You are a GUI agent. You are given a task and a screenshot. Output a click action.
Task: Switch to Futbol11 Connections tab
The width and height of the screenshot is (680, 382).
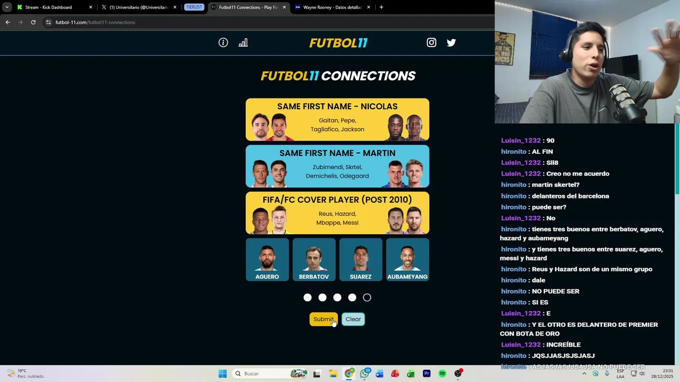tap(248, 7)
